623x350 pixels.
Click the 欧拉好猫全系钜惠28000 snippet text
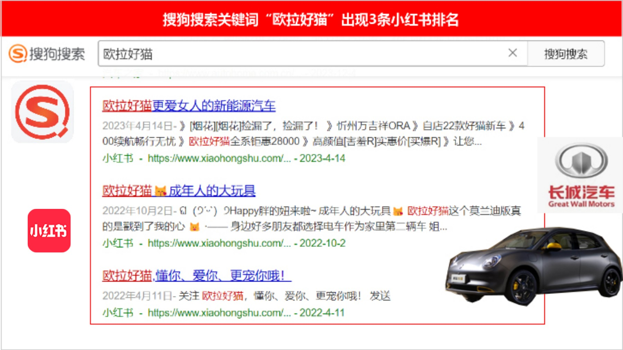[x=244, y=141]
